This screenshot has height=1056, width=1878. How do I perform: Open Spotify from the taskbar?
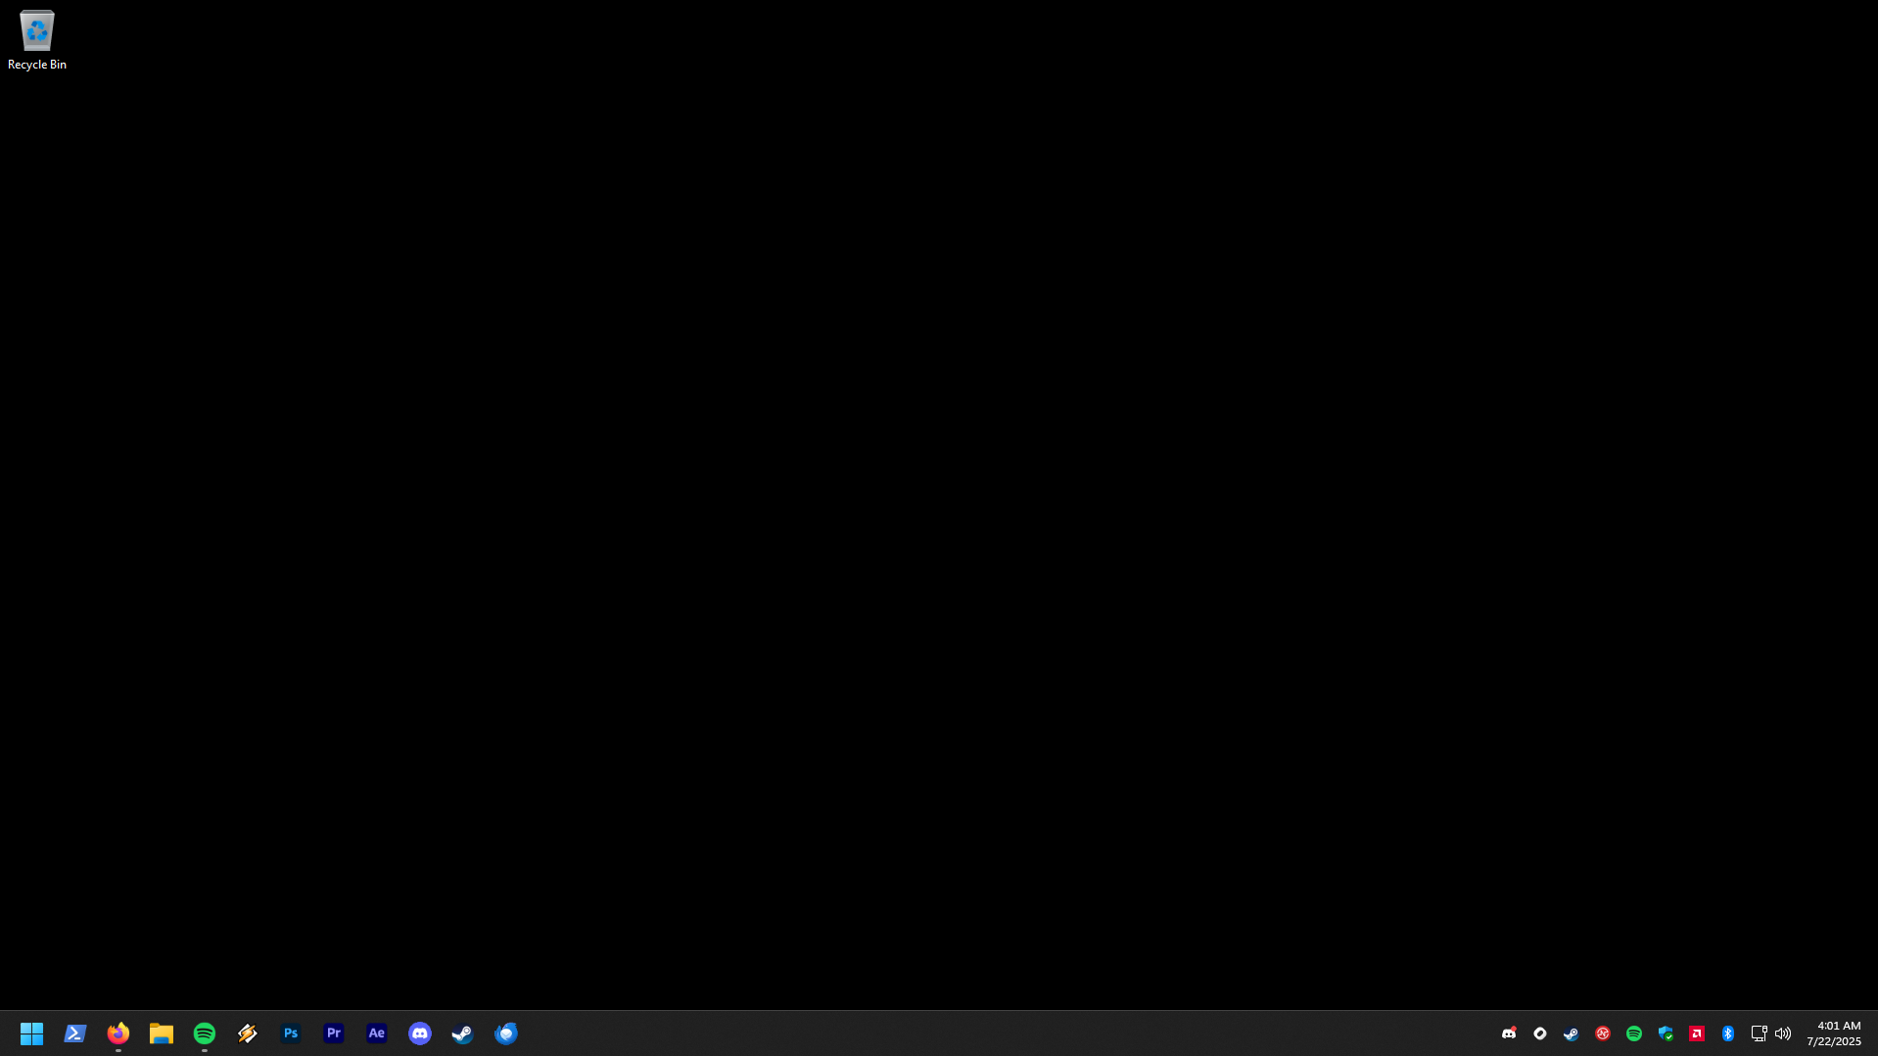coord(205,1033)
